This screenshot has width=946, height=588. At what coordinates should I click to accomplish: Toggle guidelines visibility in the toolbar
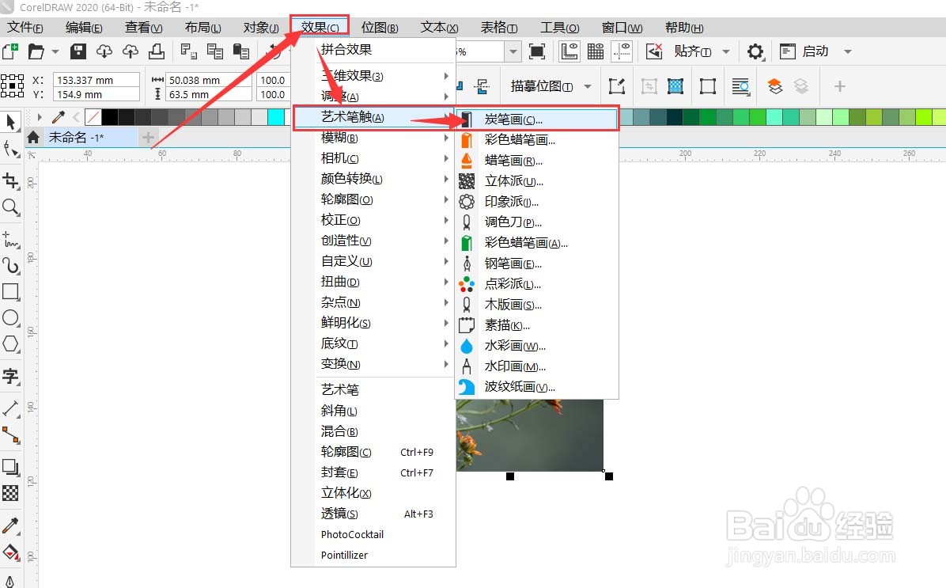click(x=622, y=51)
